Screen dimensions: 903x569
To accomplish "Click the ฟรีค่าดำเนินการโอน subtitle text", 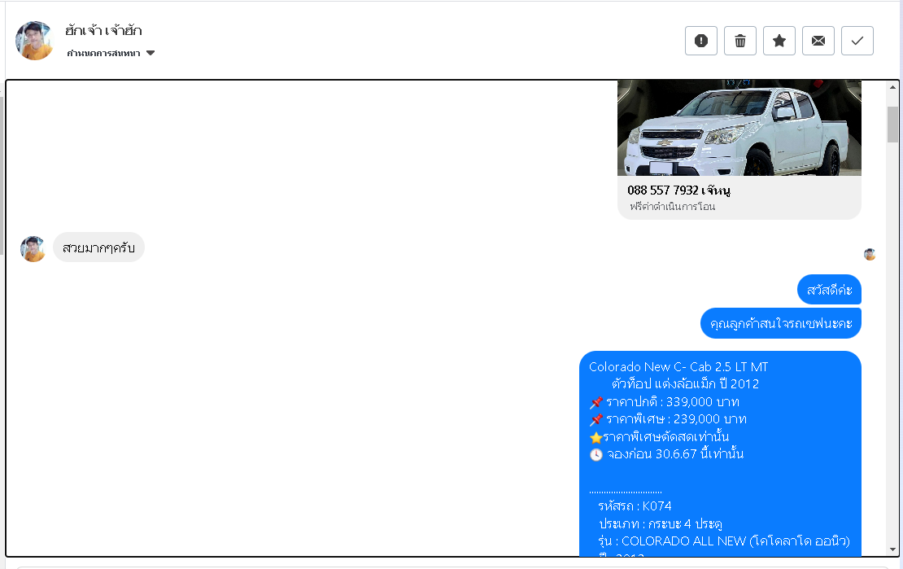I will (672, 207).
